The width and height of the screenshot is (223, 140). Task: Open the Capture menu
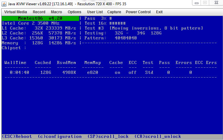click(114, 12)
